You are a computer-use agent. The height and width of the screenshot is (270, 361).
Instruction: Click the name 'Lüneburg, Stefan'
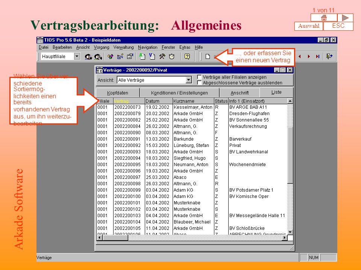click(x=191, y=145)
